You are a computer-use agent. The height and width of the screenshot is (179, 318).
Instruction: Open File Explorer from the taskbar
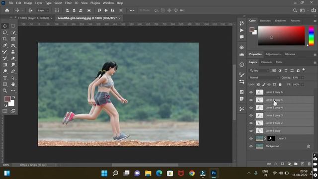coord(148,173)
